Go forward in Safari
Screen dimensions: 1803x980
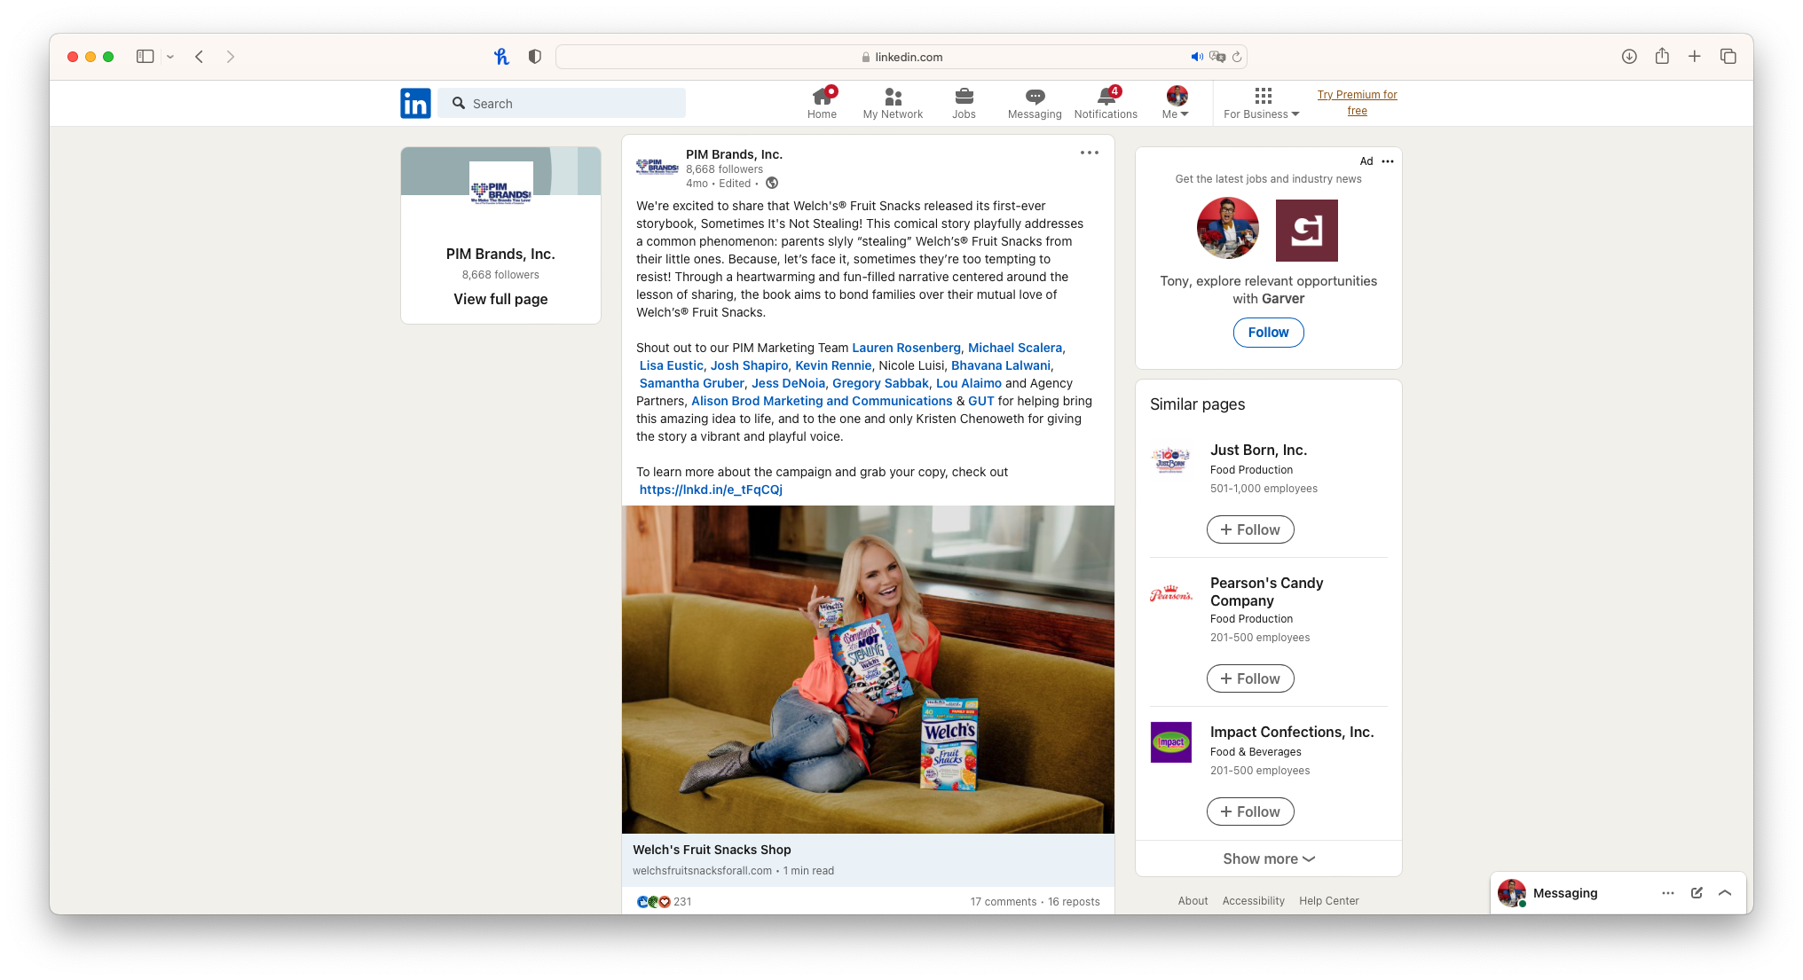tap(231, 57)
